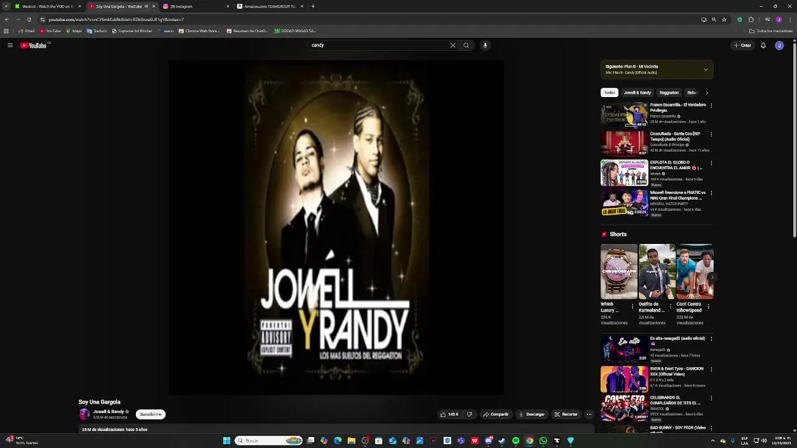
Task: Open the Maps bookmark
Action: pyautogui.click(x=73, y=31)
